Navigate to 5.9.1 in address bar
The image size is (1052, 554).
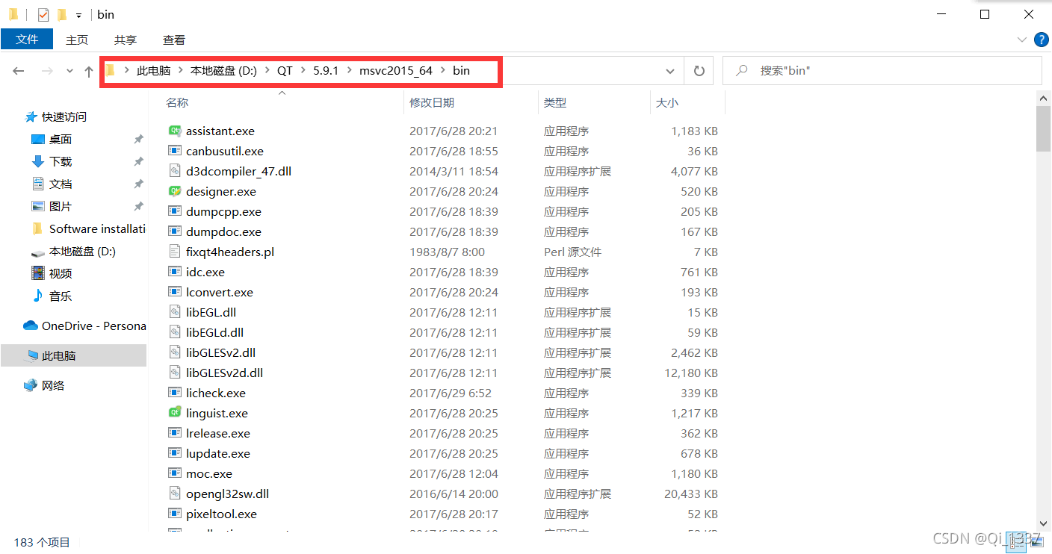coord(326,71)
